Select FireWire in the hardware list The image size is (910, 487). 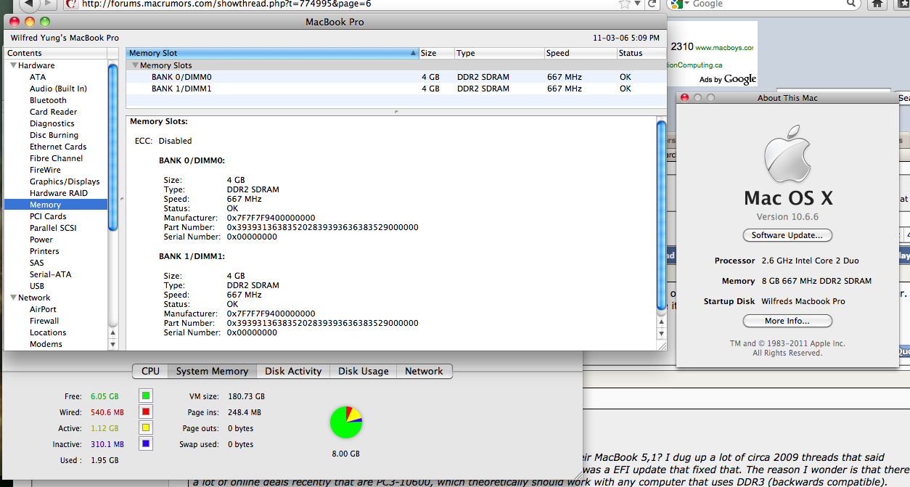pyautogui.click(x=45, y=170)
